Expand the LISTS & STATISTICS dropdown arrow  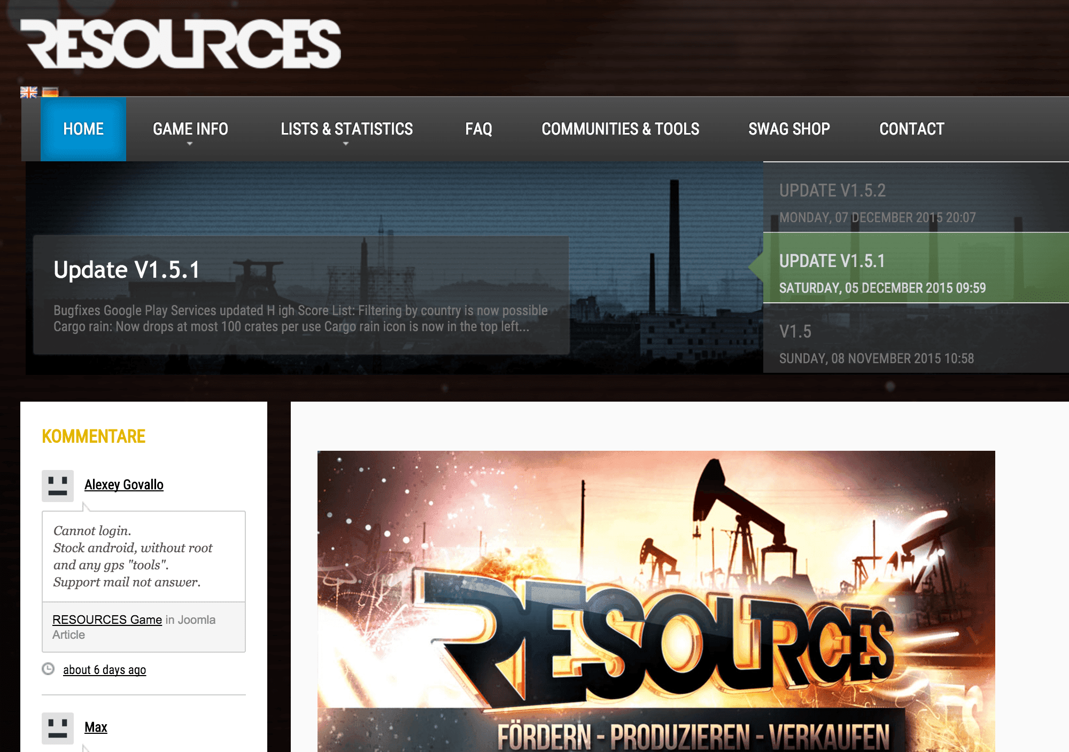point(346,144)
